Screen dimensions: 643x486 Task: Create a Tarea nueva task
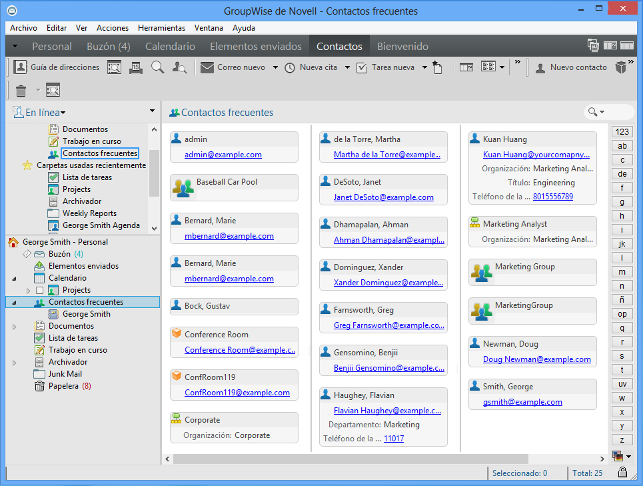[386, 67]
